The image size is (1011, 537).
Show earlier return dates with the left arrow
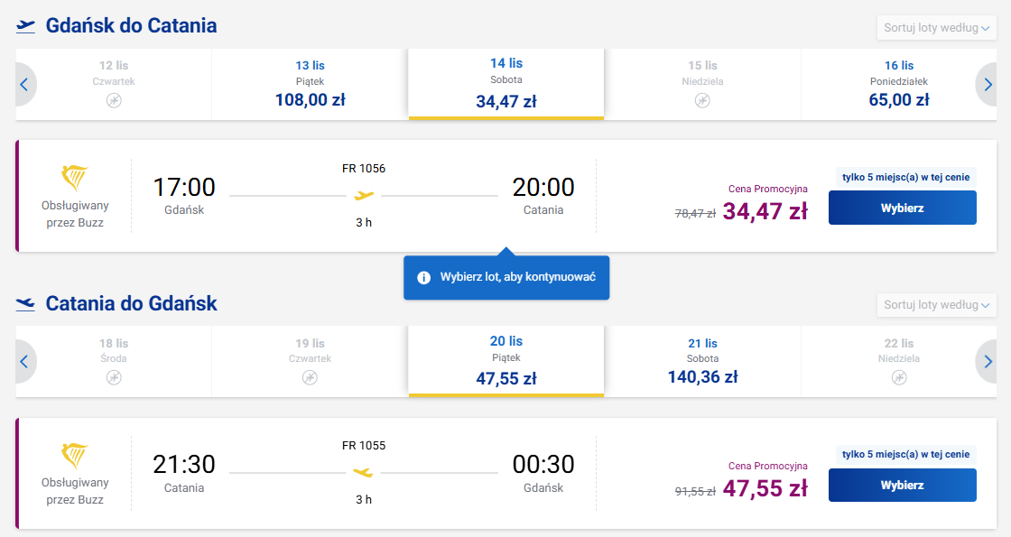(24, 362)
